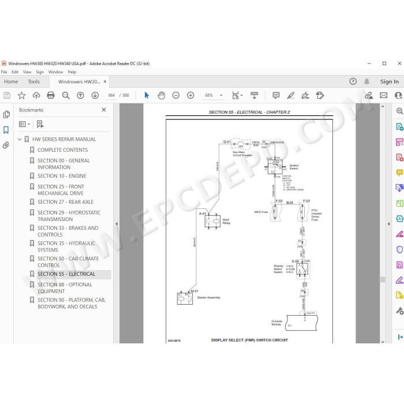Screen dimensions: 404x404
Task: Open Fill & Sign tool
Action: click(x=305, y=95)
